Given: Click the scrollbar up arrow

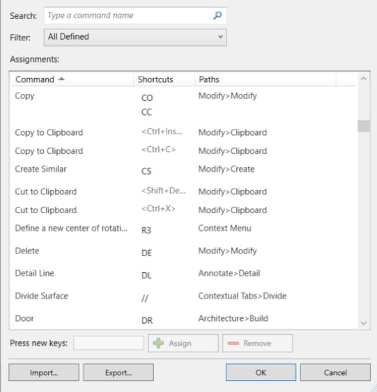Looking at the screenshot, I should tap(364, 79).
